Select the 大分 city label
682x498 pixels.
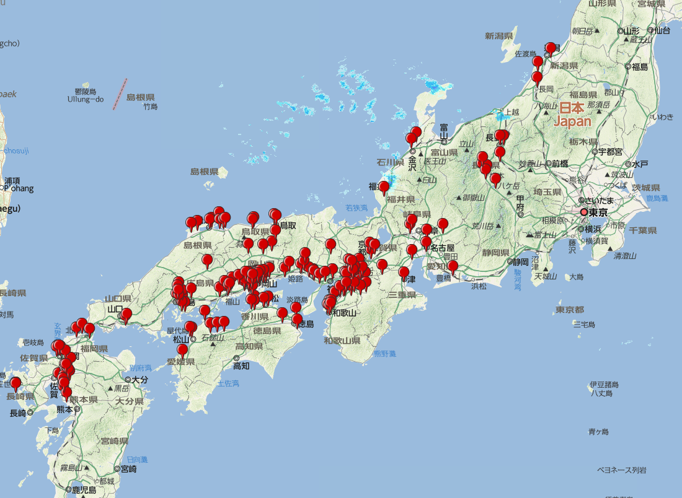140,380
